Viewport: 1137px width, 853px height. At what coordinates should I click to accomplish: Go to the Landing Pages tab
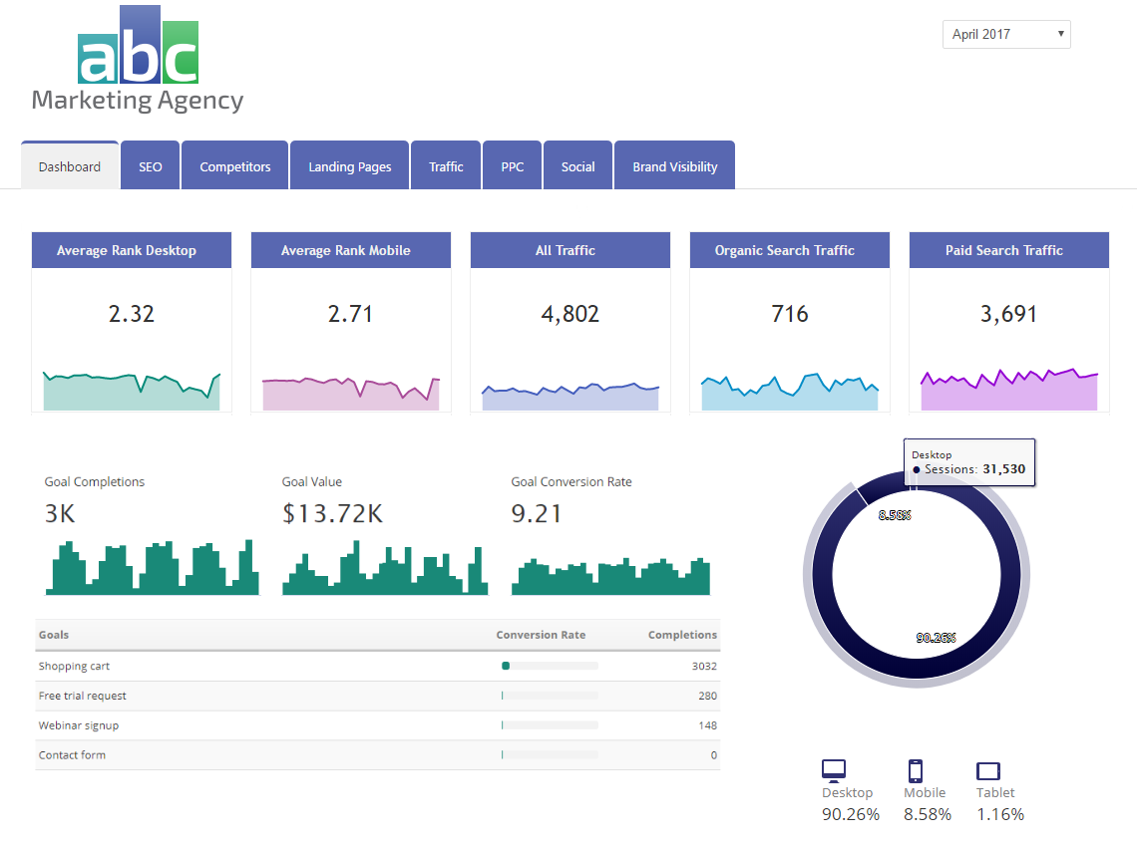coord(349,166)
